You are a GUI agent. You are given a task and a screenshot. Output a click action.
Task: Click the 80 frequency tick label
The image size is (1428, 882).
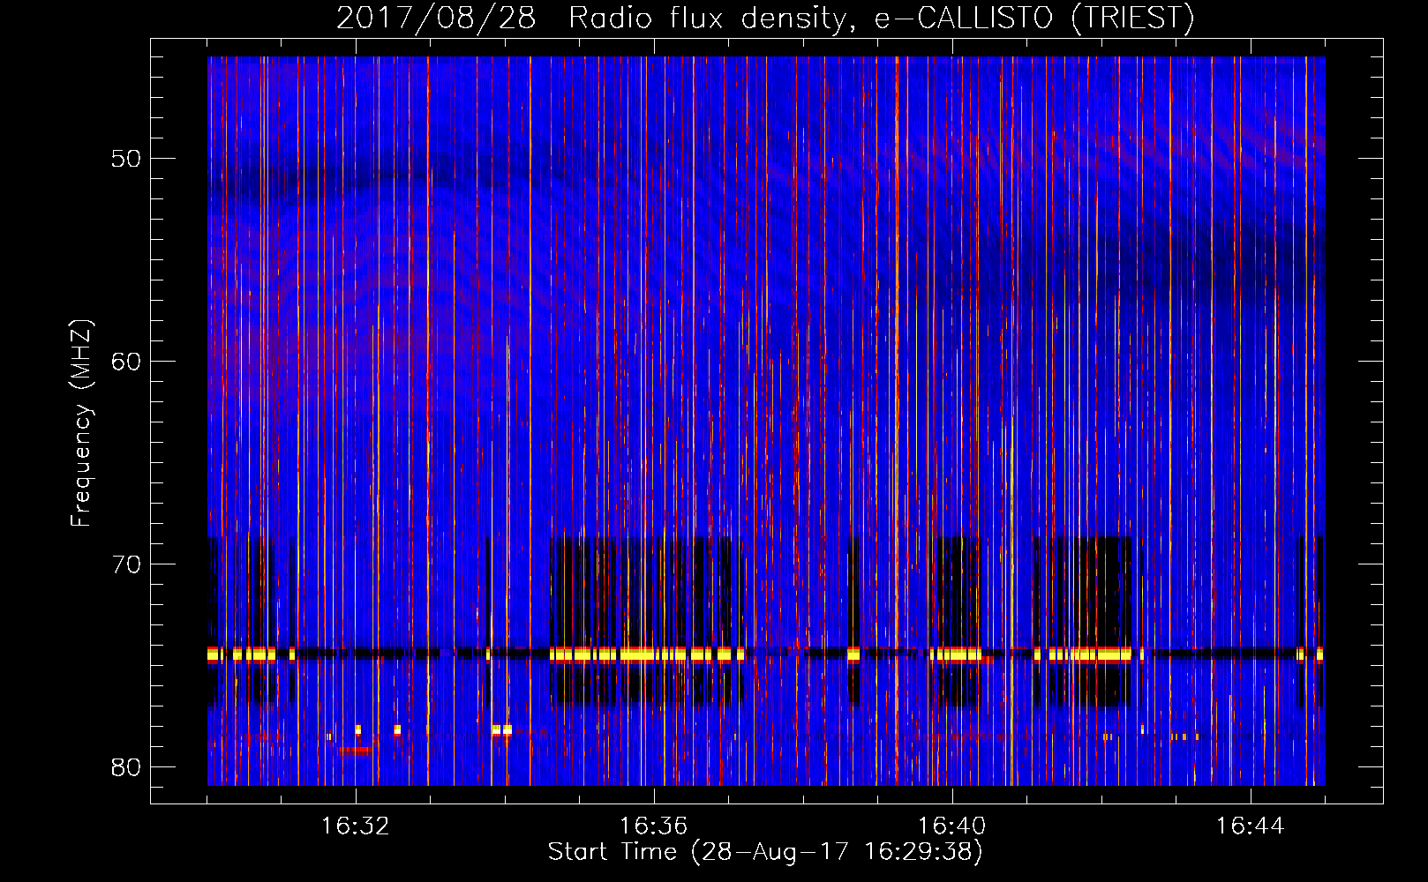[x=126, y=766]
